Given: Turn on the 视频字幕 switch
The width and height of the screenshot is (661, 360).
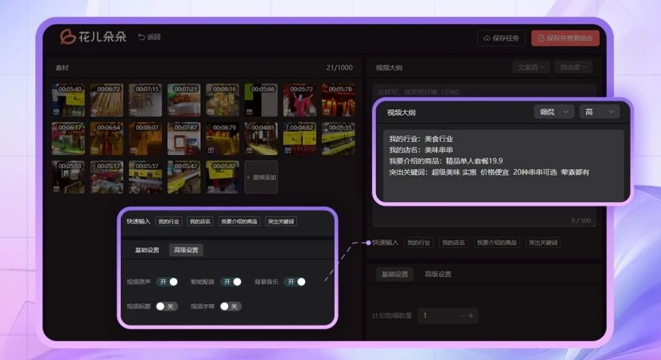Looking at the screenshot, I should pyautogui.click(x=231, y=306).
